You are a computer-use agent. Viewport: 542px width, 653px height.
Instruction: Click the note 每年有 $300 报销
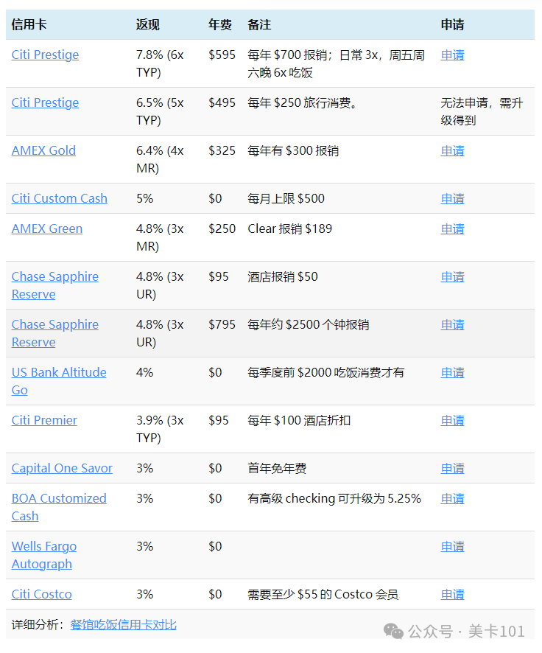click(x=293, y=150)
